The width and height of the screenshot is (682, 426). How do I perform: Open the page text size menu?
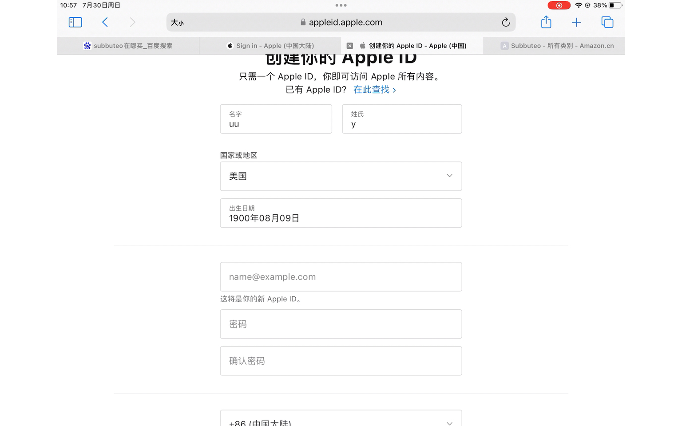[177, 23]
